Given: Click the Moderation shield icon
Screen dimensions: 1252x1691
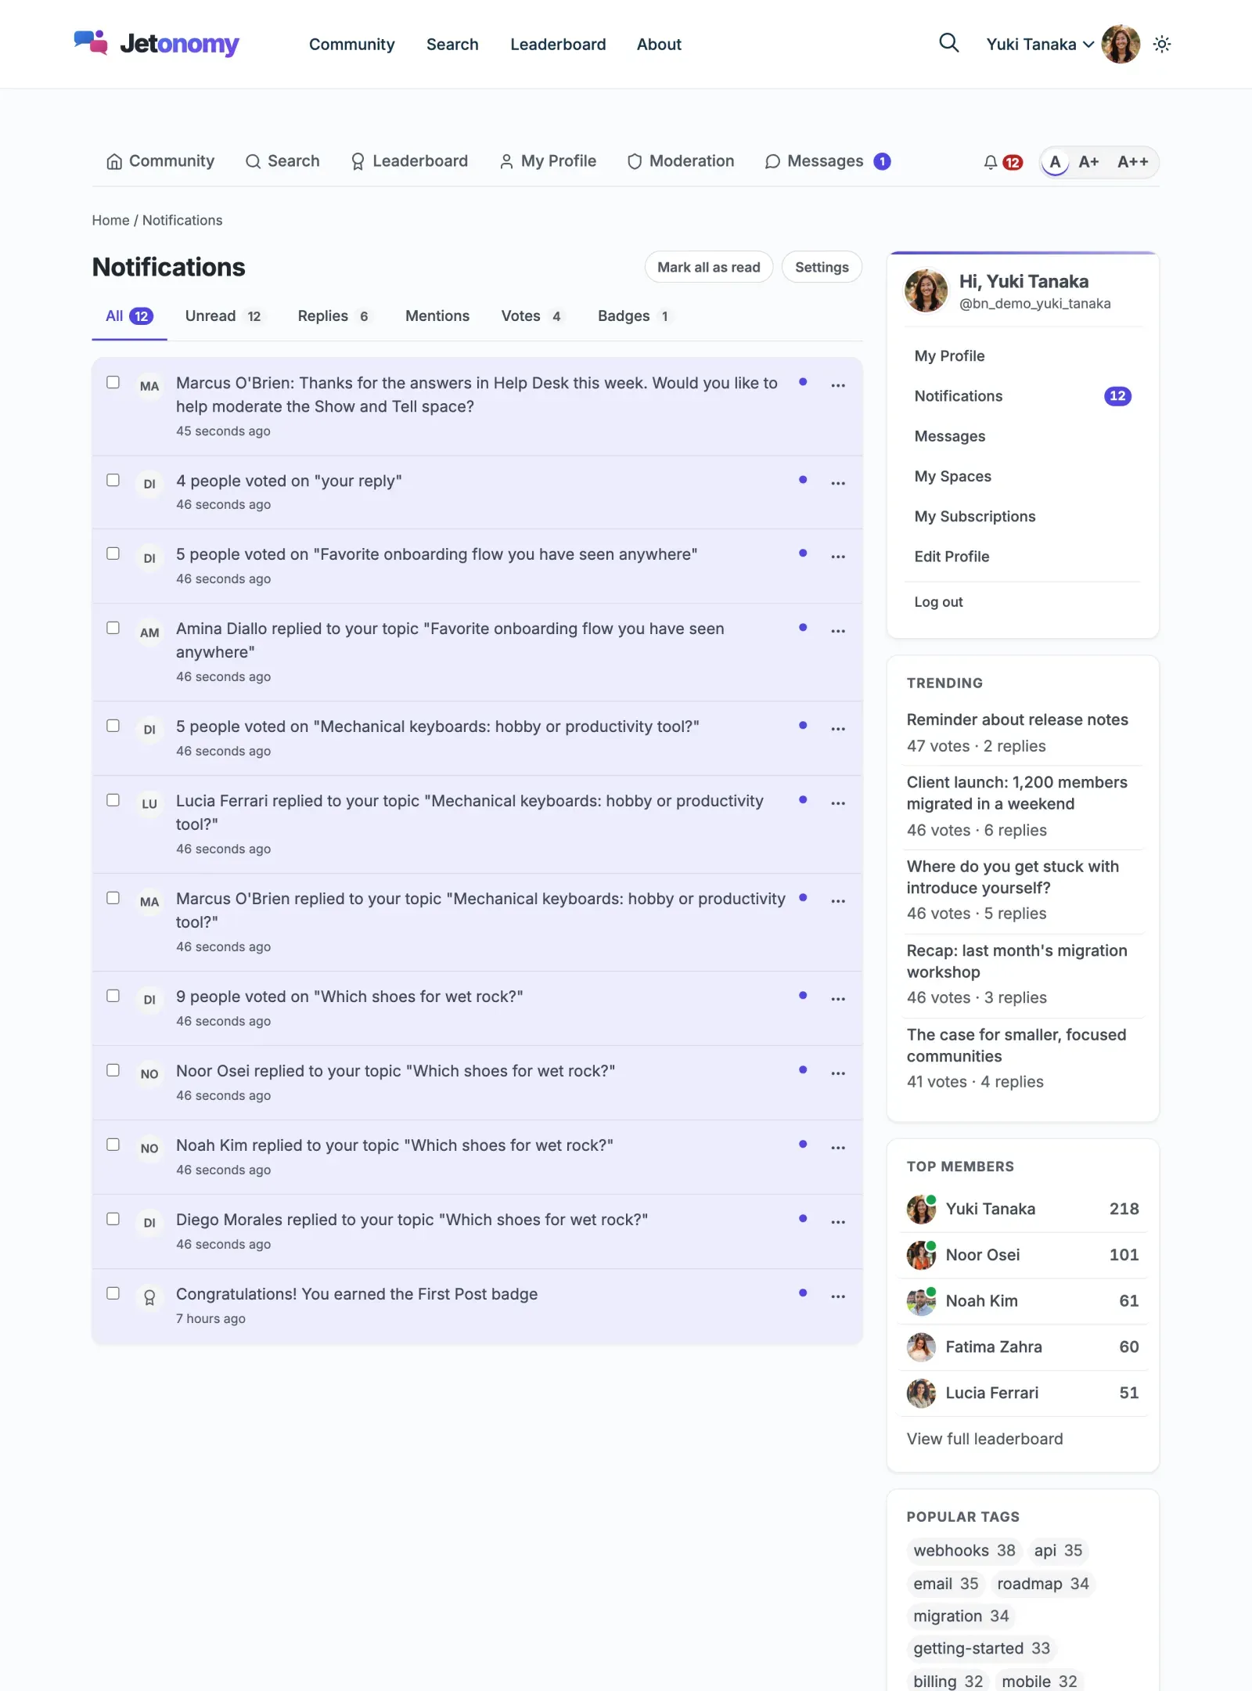Looking at the screenshot, I should [x=635, y=161].
